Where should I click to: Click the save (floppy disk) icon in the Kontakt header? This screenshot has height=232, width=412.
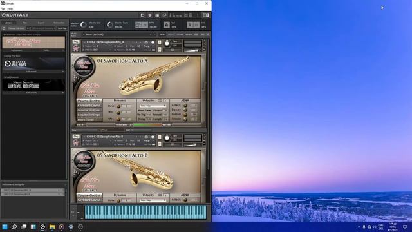pos(142,15)
